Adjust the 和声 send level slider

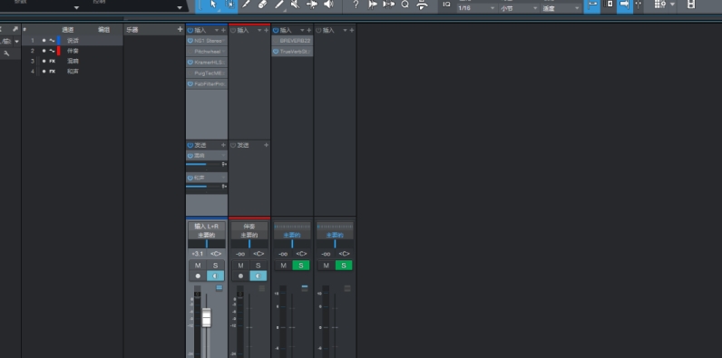coord(203,186)
